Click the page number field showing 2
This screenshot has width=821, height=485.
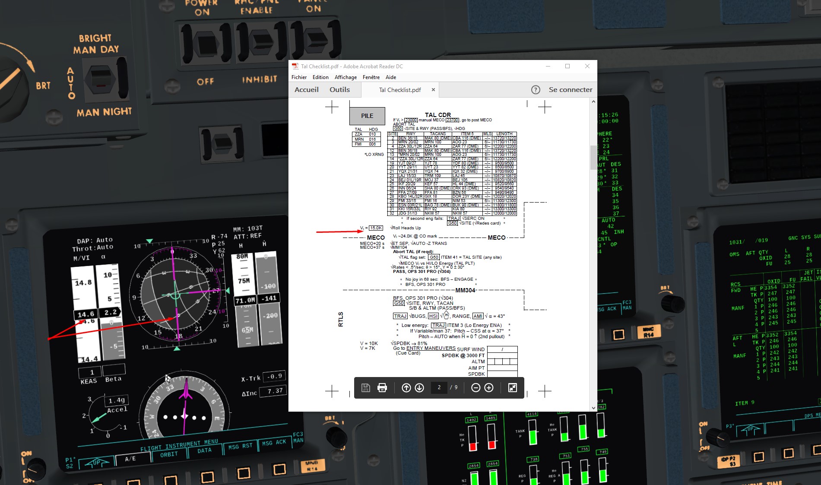tap(439, 388)
